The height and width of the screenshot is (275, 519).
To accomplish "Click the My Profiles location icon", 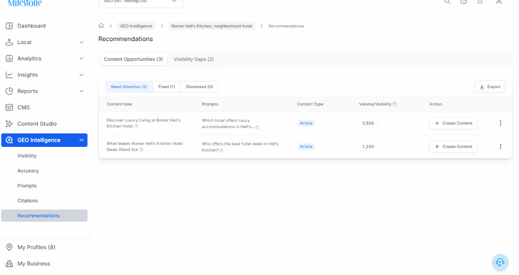I will point(9,247).
